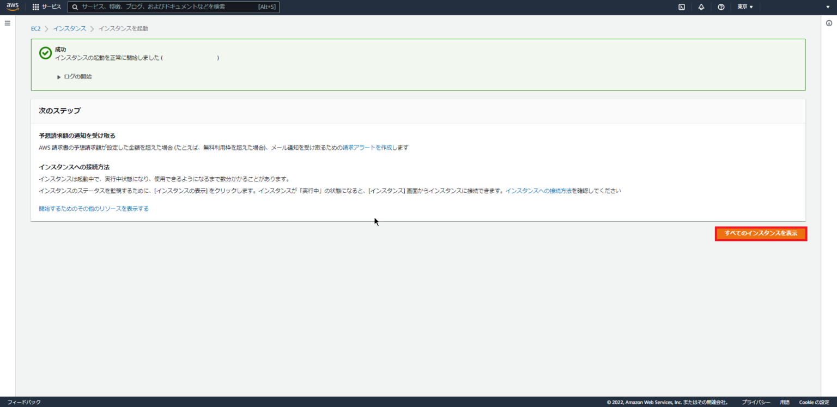The width and height of the screenshot is (837, 407).
Task: Open the help question mark icon
Action: point(721,7)
